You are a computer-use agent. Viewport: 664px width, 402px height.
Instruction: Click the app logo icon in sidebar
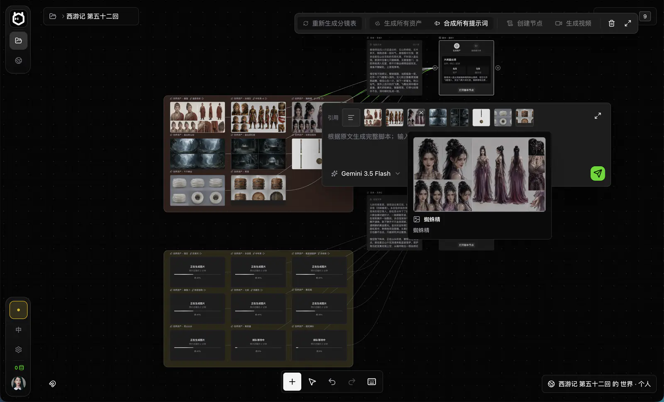point(19,18)
